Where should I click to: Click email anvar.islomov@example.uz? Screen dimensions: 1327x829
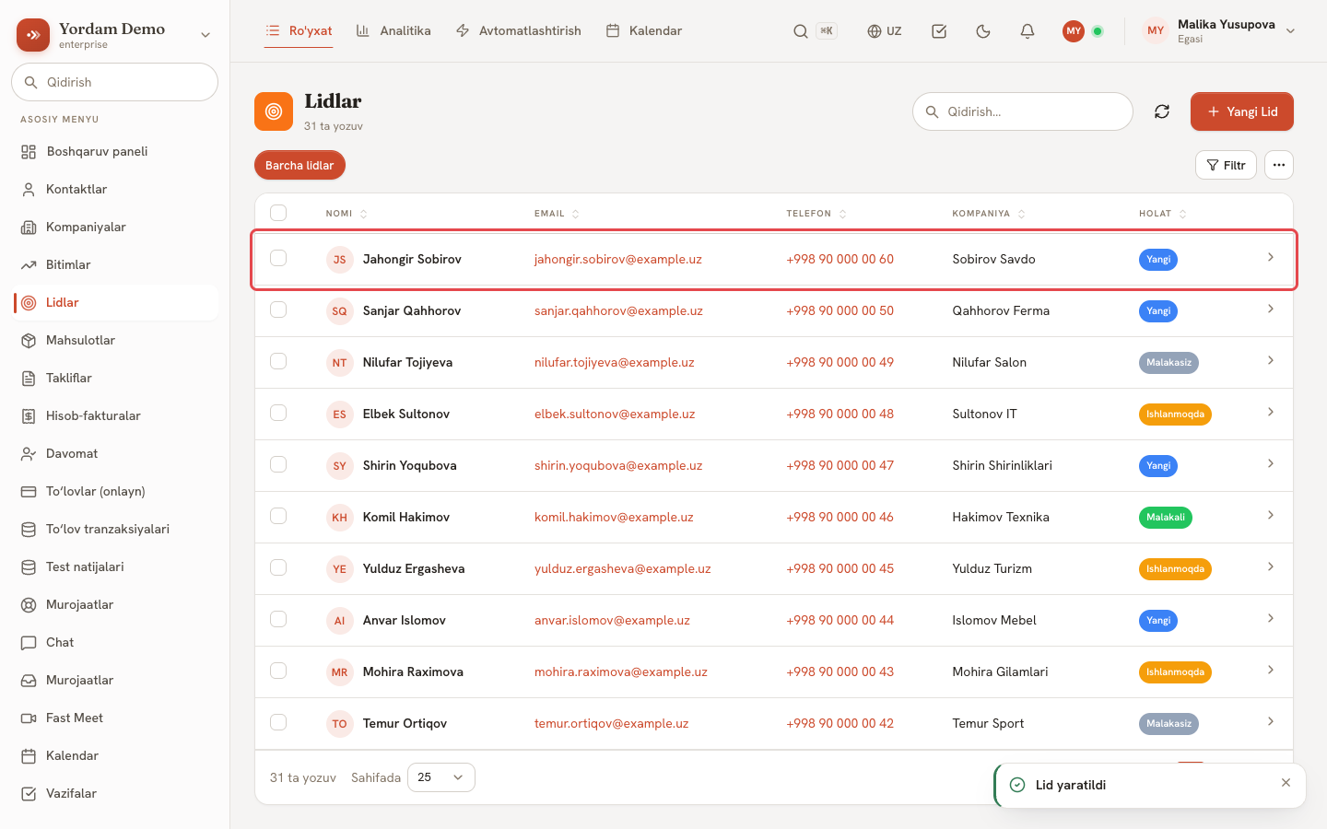pyautogui.click(x=612, y=621)
